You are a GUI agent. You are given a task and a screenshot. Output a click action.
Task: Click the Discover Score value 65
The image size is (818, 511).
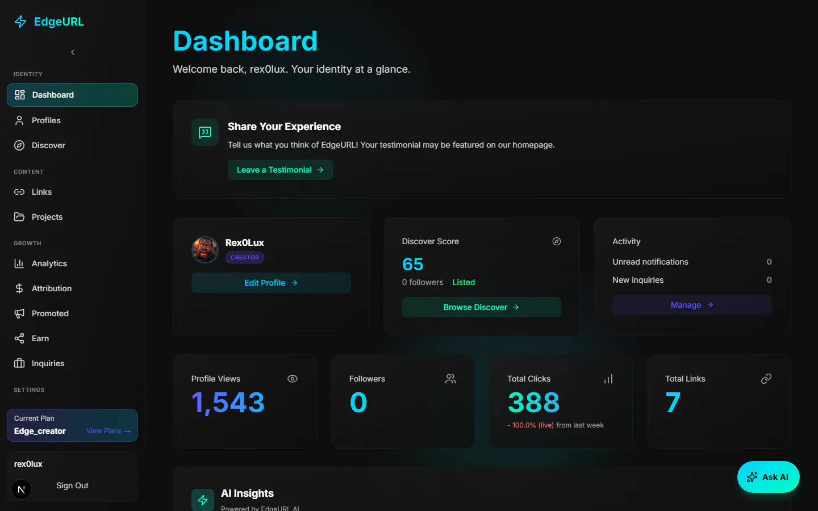[x=413, y=264]
